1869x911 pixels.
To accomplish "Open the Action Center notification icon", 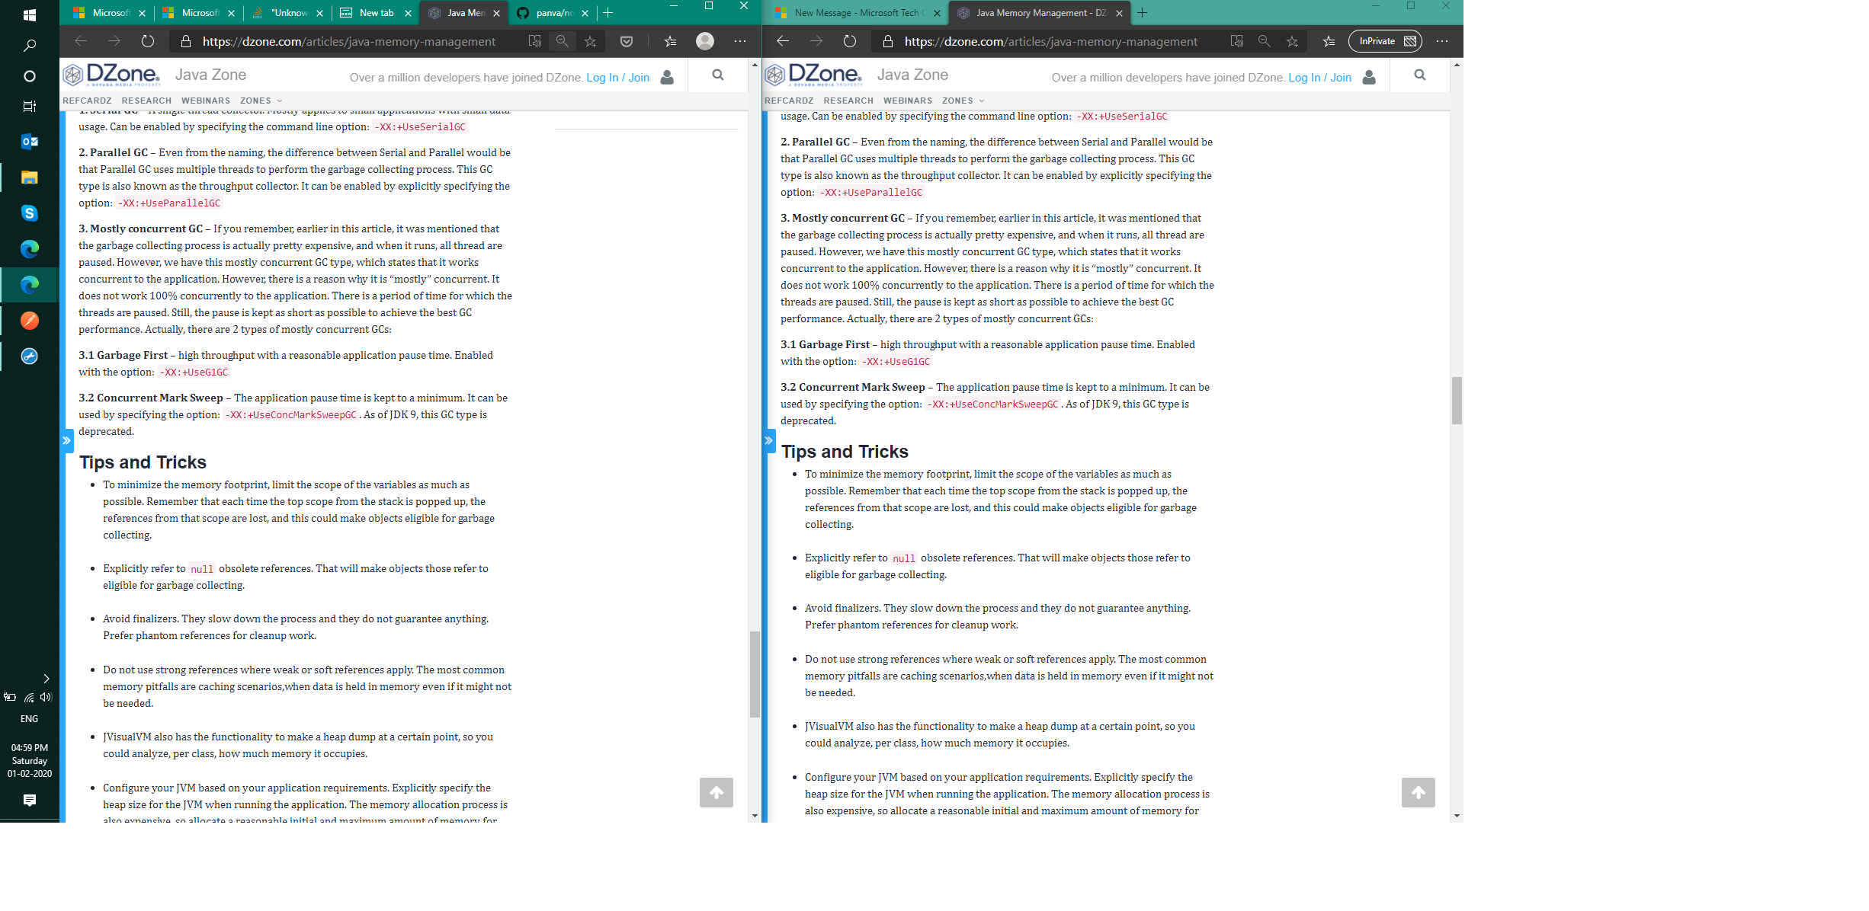I will (x=30, y=801).
